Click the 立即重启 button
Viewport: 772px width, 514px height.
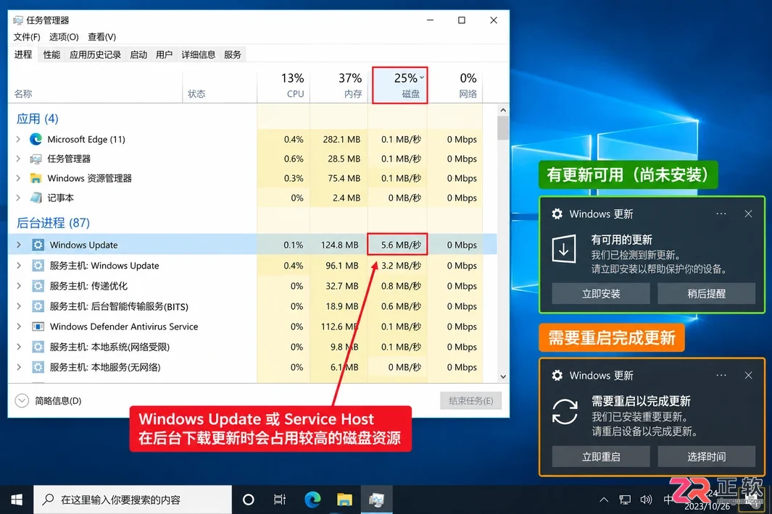click(601, 457)
